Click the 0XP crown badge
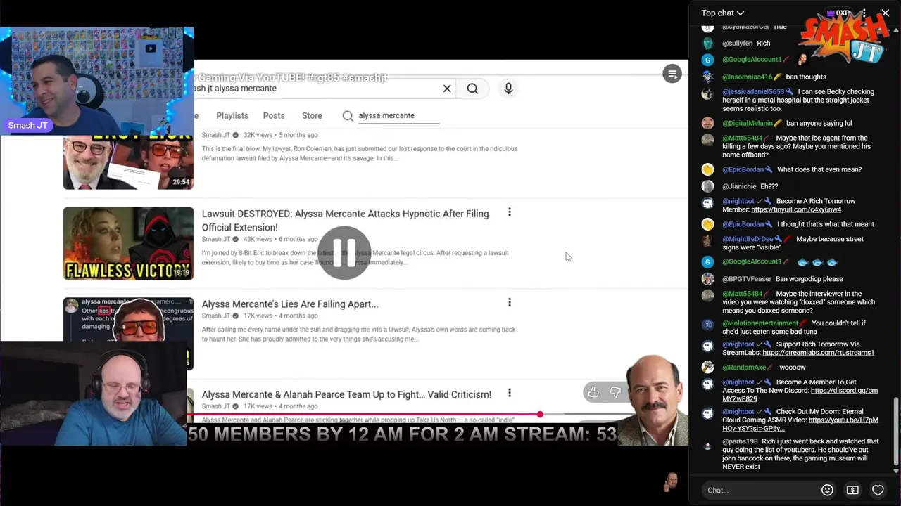The image size is (901, 506). click(x=838, y=13)
